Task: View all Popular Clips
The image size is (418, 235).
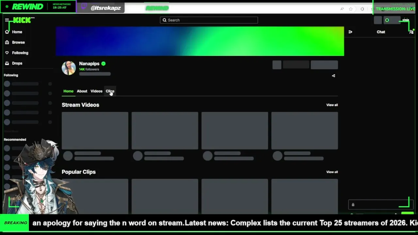Action: point(332,172)
